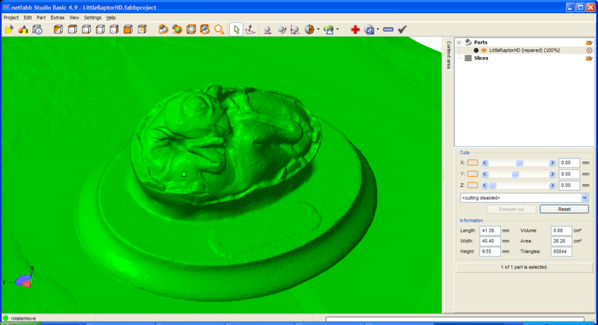Collapse the Parts tree node

click(x=458, y=42)
